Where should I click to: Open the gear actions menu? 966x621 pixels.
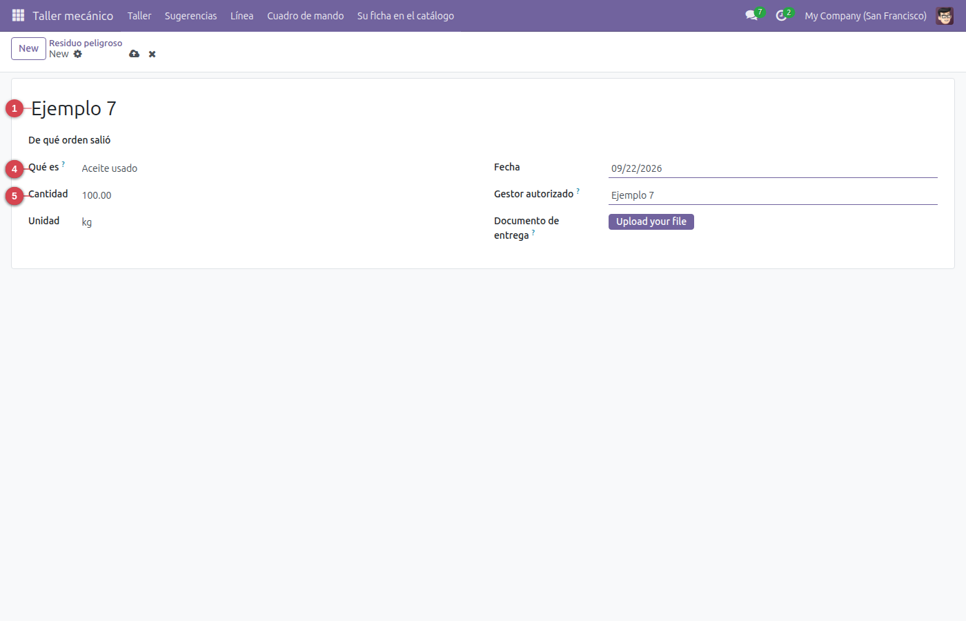pyautogui.click(x=78, y=54)
